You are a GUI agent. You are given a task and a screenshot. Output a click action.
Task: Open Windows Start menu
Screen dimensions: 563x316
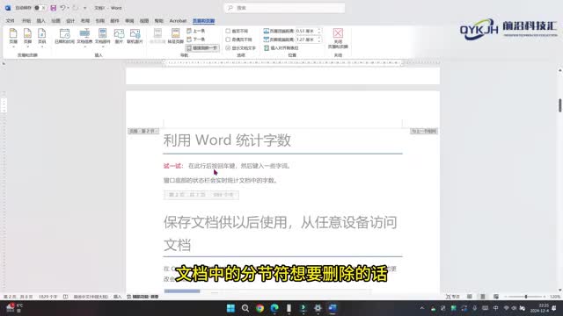[x=230, y=308]
